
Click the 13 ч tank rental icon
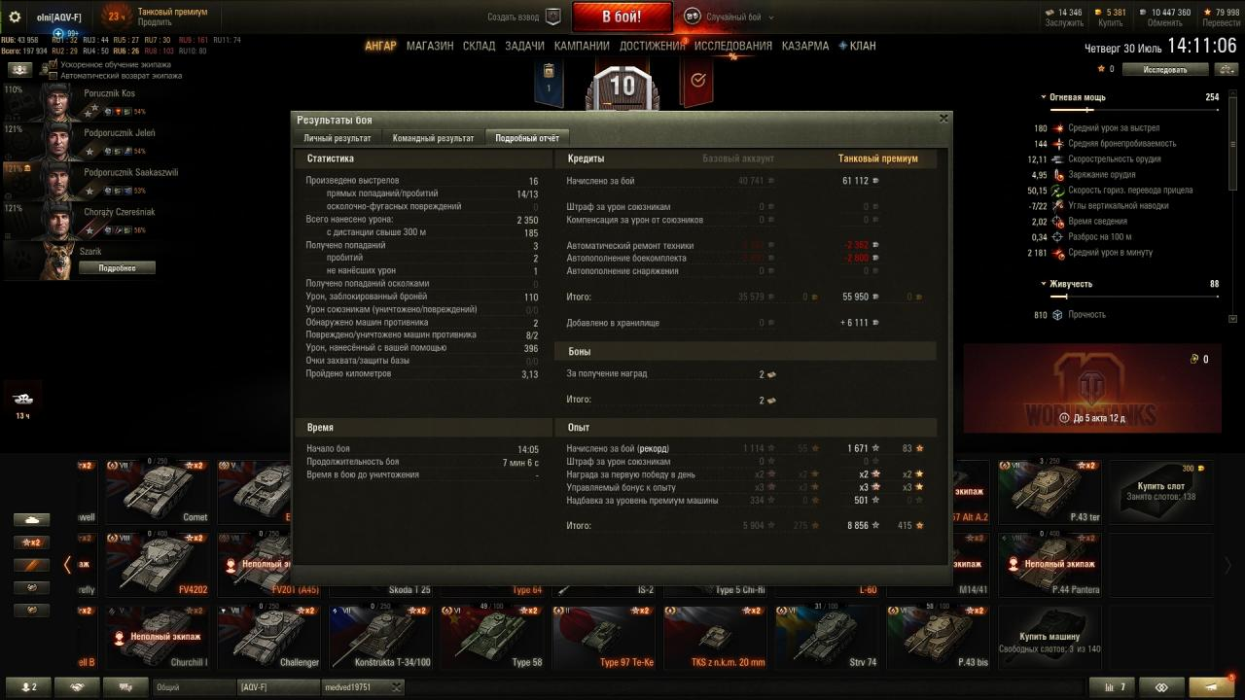22,399
